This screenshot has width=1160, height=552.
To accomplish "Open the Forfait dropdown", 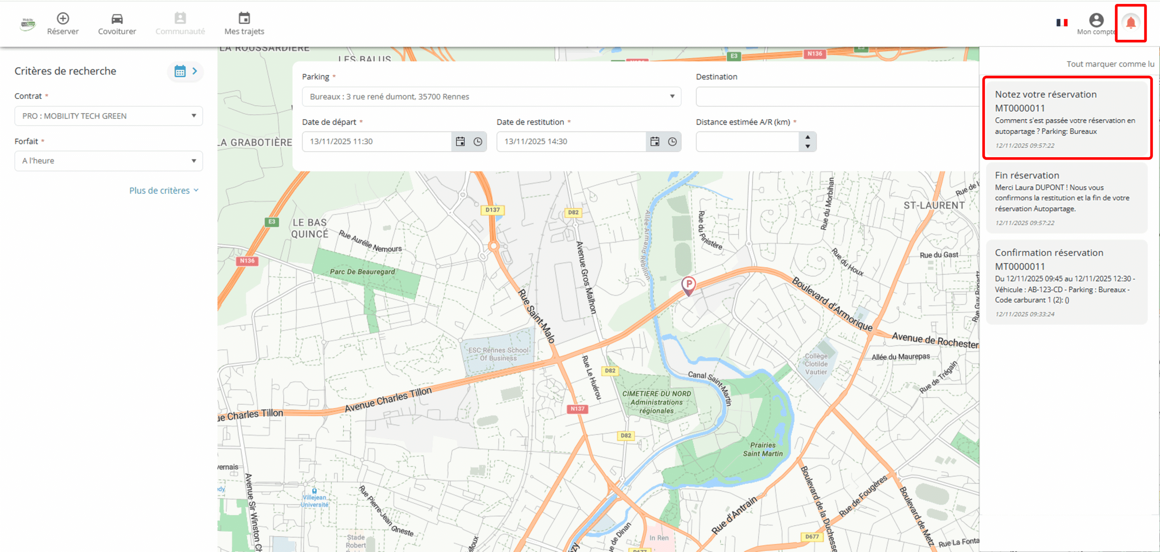I will coord(108,161).
